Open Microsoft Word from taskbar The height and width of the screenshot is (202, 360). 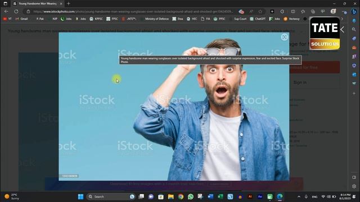click(210, 196)
